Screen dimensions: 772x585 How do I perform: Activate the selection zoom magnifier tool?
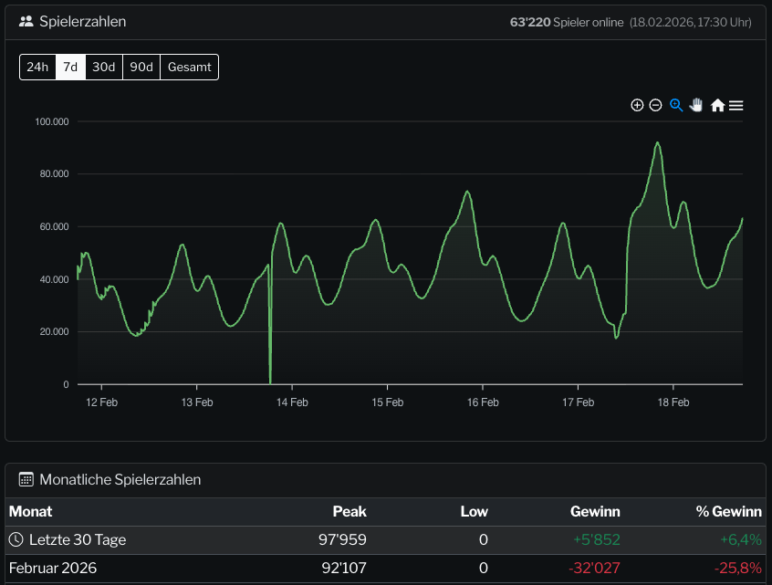676,105
